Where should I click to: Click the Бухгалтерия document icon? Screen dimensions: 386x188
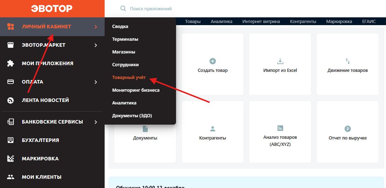11,140
